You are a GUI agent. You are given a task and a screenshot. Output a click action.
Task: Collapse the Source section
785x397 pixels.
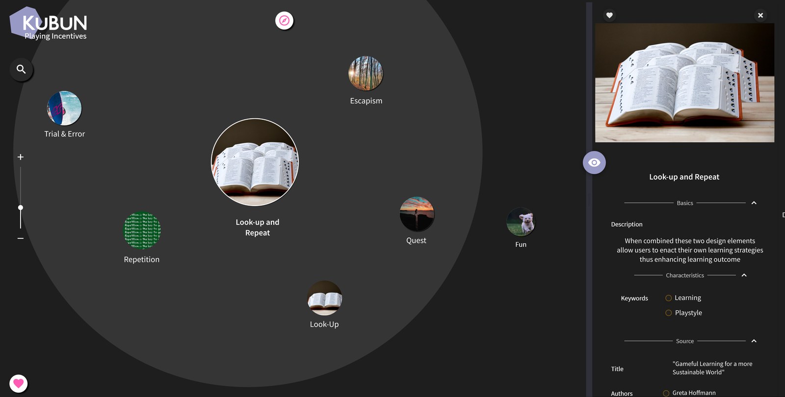point(754,341)
